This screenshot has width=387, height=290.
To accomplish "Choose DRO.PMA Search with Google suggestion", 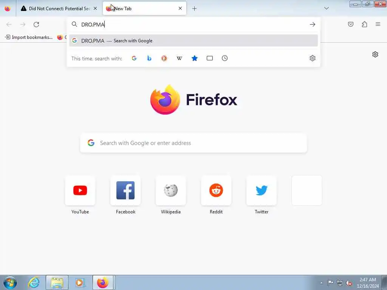I will [193, 41].
